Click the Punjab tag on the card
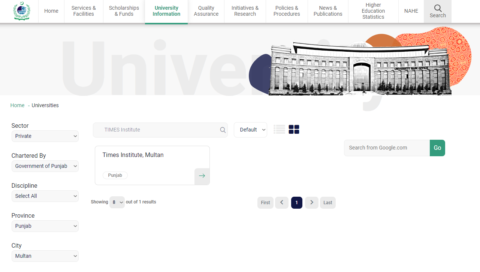 (115, 175)
